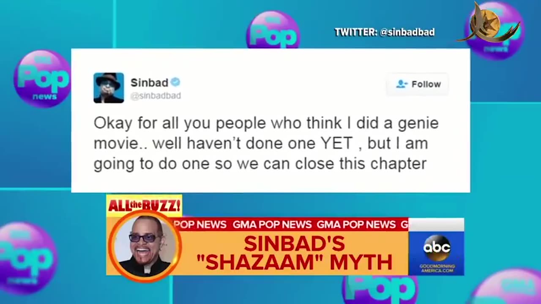Open the @sinbadbad handle under the name
Screen dimensions: 541x304
pos(156,96)
